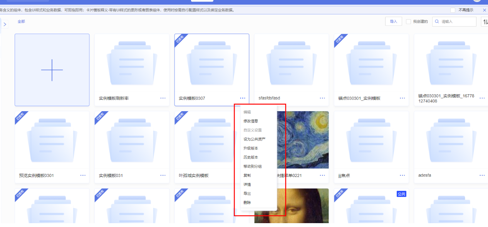This screenshot has height=227, width=488.
Task: Click 升级版本 in the context menu
Action: coord(251,148)
